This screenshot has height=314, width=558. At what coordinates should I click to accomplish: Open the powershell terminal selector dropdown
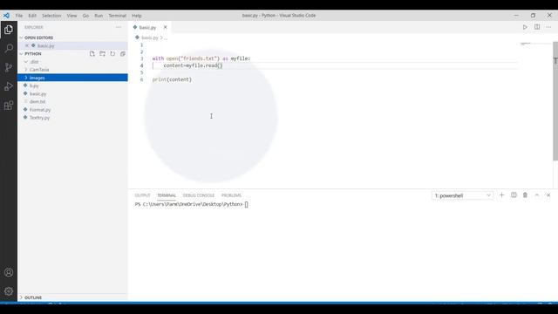462,195
